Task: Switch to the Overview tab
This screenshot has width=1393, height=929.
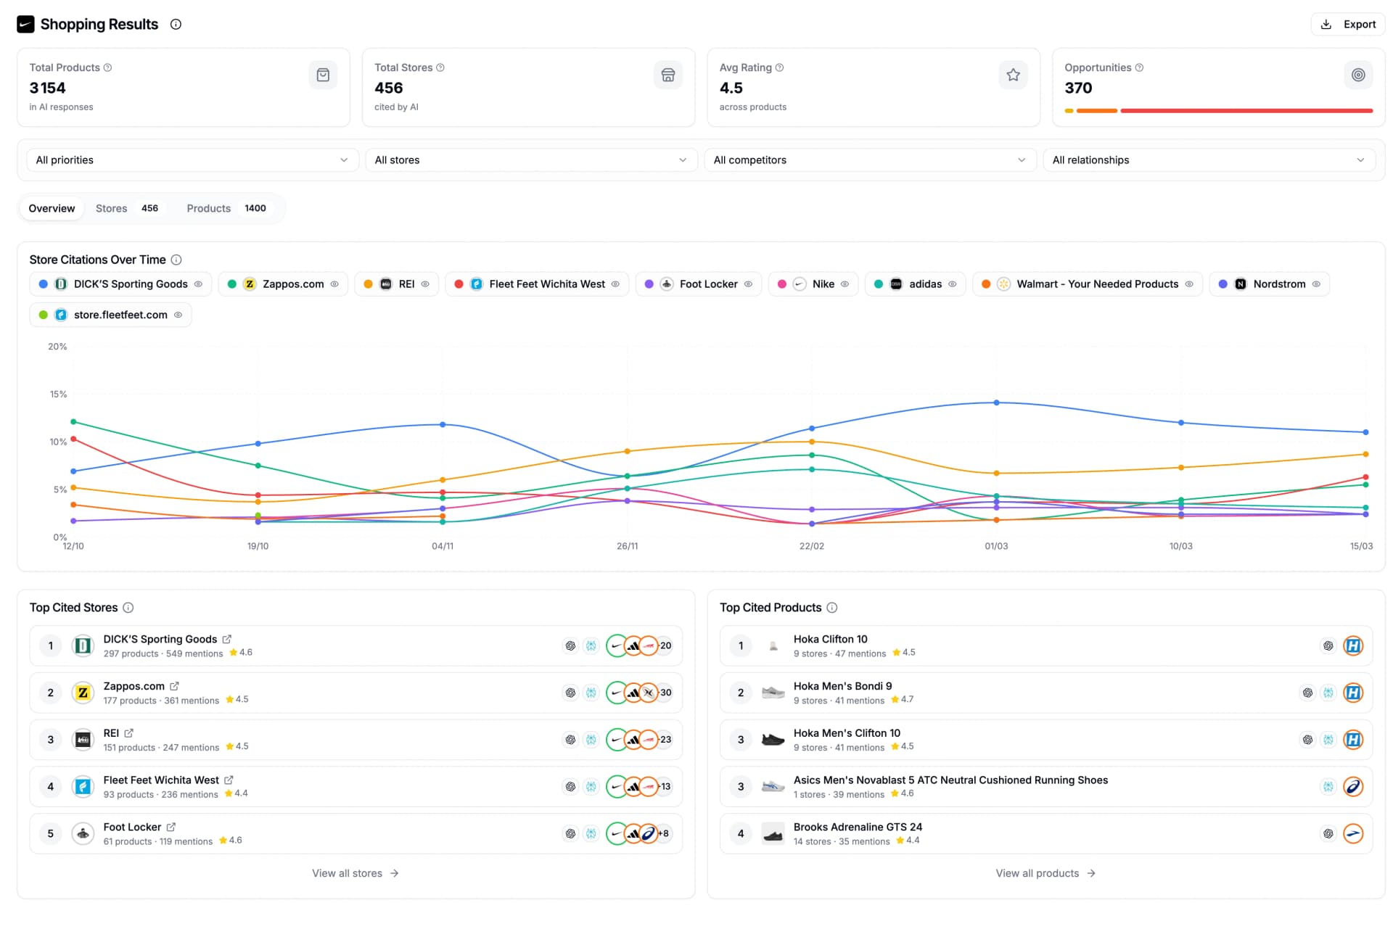Action: point(52,208)
